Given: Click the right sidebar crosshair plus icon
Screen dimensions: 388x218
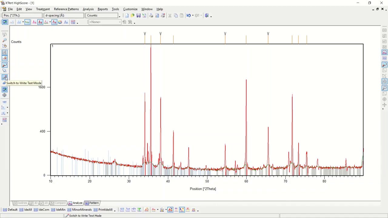Looking at the screenshot, I should [384, 105].
